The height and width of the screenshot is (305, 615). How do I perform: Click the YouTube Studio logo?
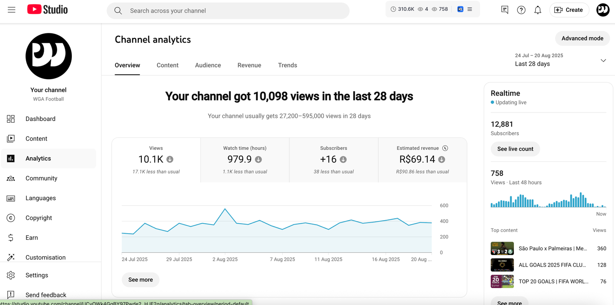(47, 10)
